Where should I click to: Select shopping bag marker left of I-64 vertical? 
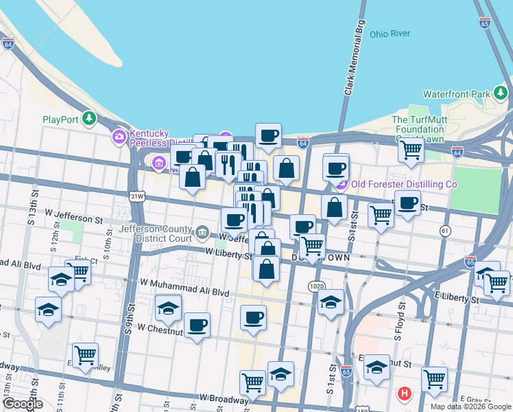tap(286, 169)
